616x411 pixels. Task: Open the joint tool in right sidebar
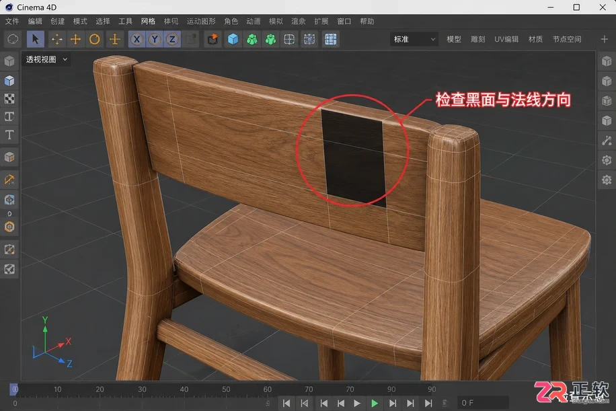pyautogui.click(x=607, y=141)
